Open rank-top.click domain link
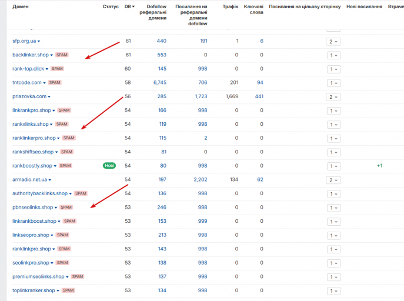The height and width of the screenshot is (301, 404). coord(28,69)
